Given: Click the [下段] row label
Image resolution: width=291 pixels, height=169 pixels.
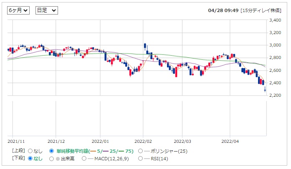Looking at the screenshot, I should pos(18,158).
